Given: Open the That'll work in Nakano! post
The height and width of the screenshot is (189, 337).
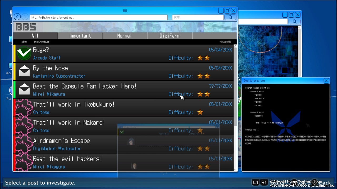Looking at the screenshot, I should tap(69, 123).
